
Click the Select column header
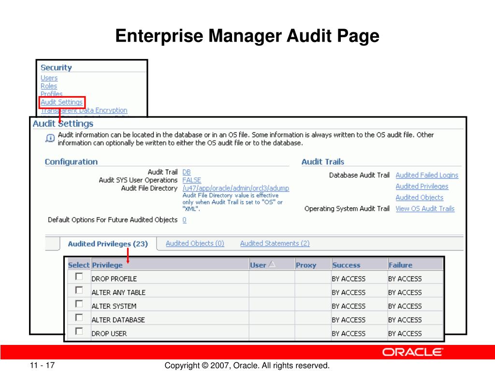(79, 265)
